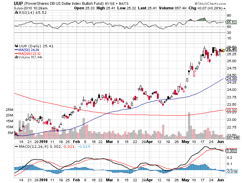
Task: Click the 23.00 price axis label
Action: (232, 119)
